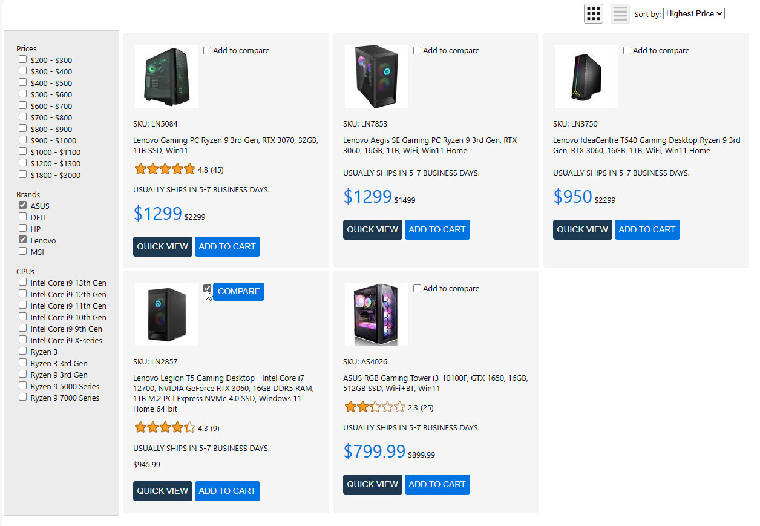The width and height of the screenshot is (760, 526).
Task: Open the Sort by dropdown
Action: pos(693,13)
